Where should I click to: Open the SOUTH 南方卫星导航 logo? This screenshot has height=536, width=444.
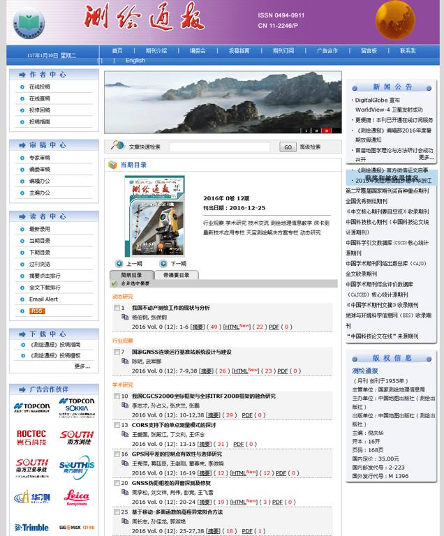pos(32,468)
